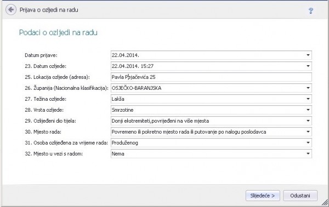The image size is (329, 207).
Task: Click the Smrzotine value
Action: 122,110
